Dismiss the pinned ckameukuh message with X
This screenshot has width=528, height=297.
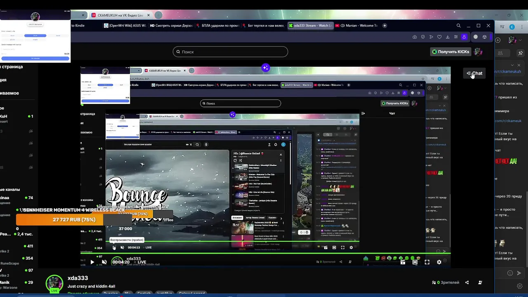519,65
